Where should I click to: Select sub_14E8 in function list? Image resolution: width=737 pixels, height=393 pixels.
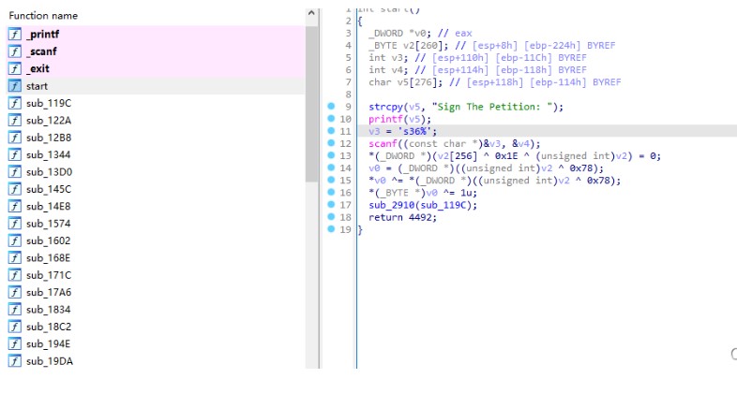tap(156, 207)
